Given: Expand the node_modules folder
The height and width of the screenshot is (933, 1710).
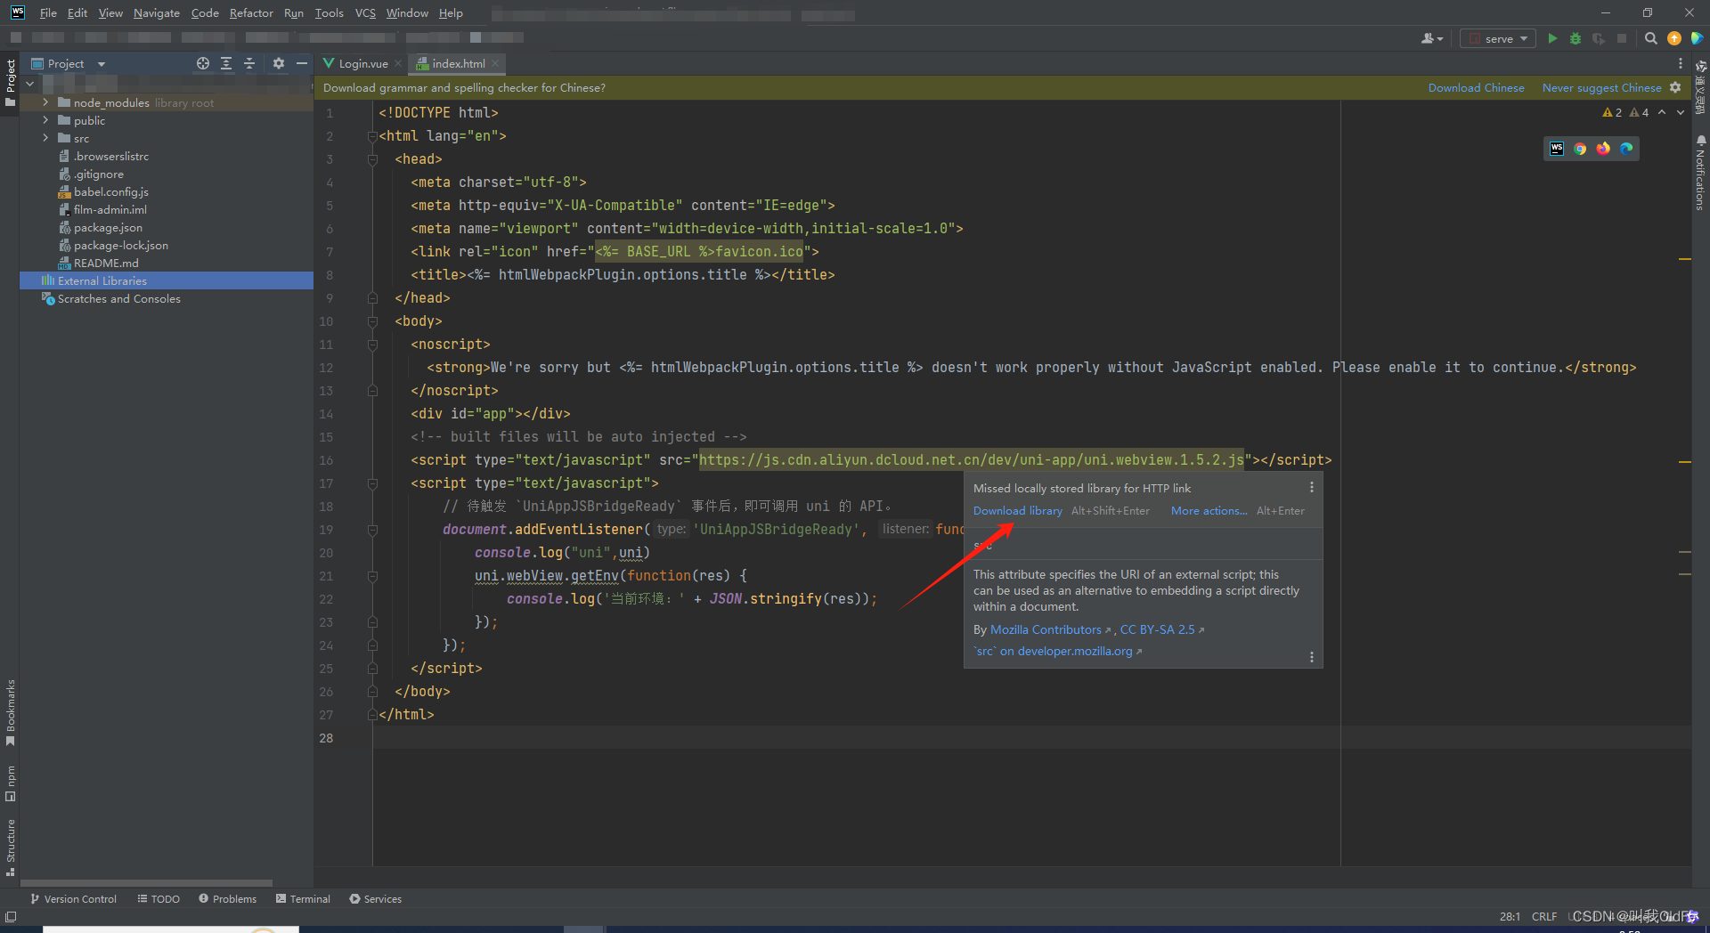Looking at the screenshot, I should 45,102.
